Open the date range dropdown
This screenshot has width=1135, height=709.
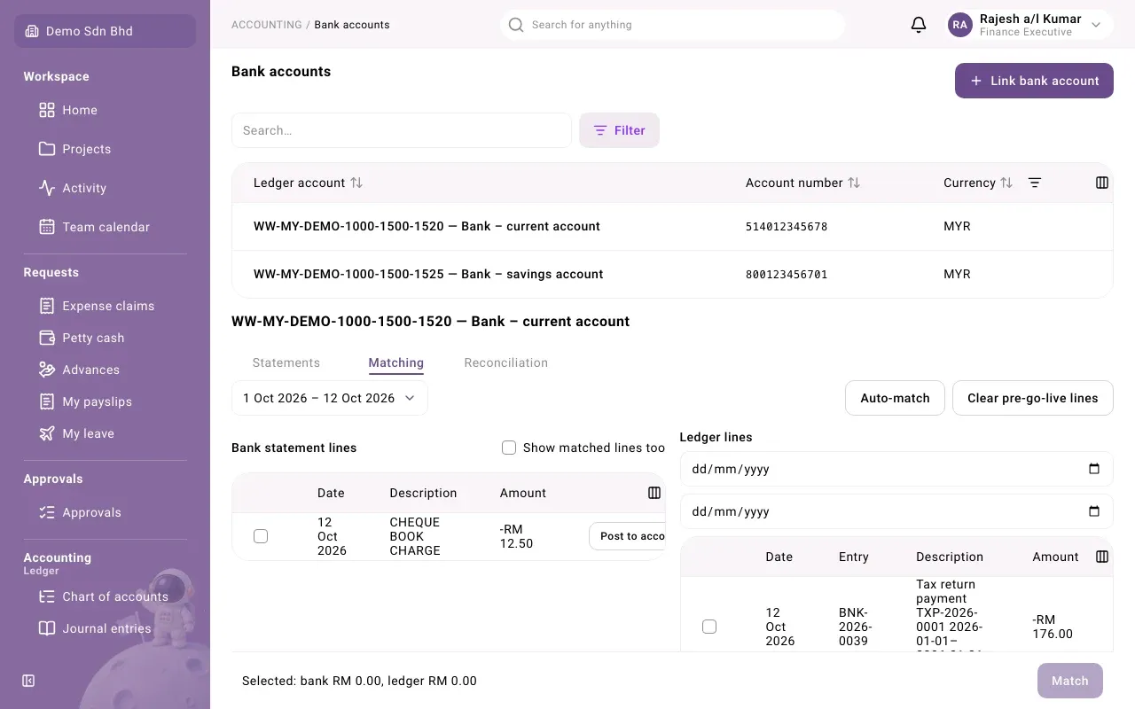click(x=330, y=398)
